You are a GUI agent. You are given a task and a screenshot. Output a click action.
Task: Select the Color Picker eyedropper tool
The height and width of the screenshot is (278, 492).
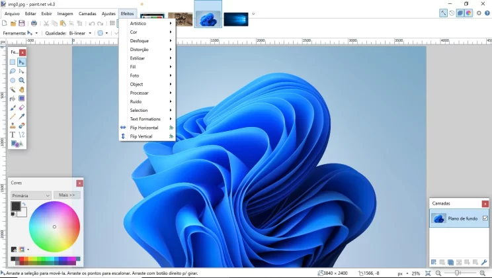click(x=21, y=116)
